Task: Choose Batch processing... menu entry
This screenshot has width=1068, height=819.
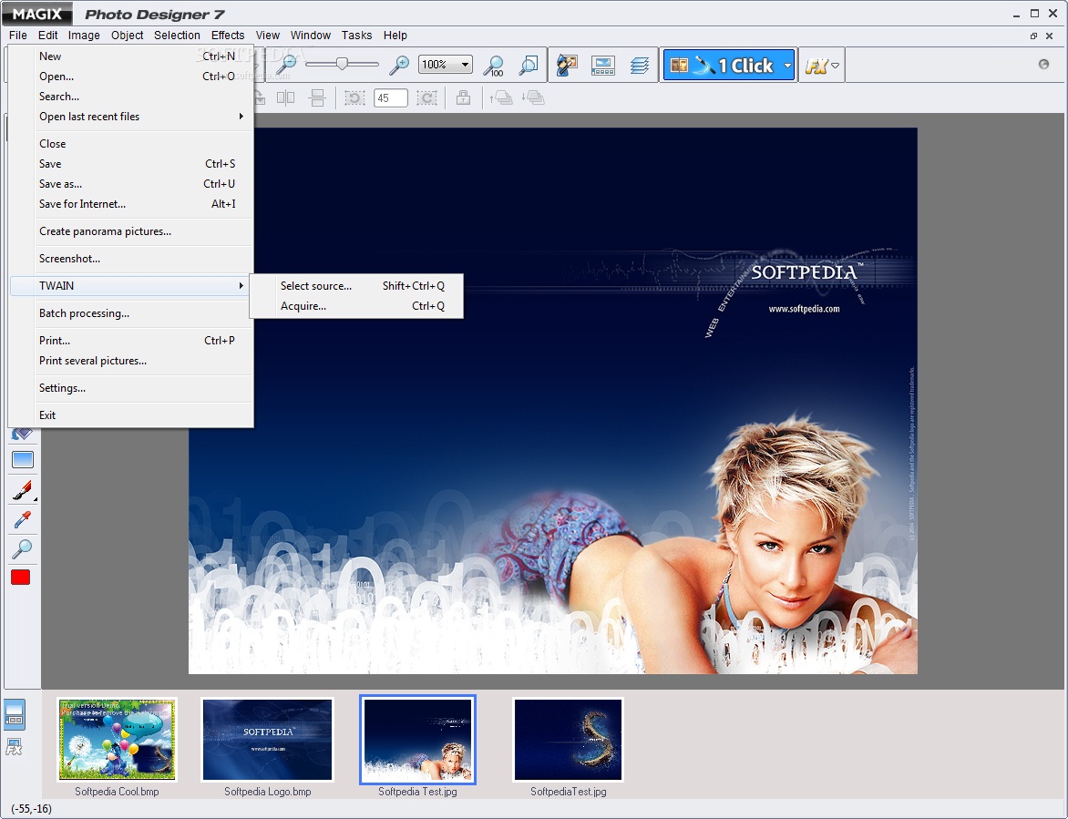Action: (x=131, y=313)
